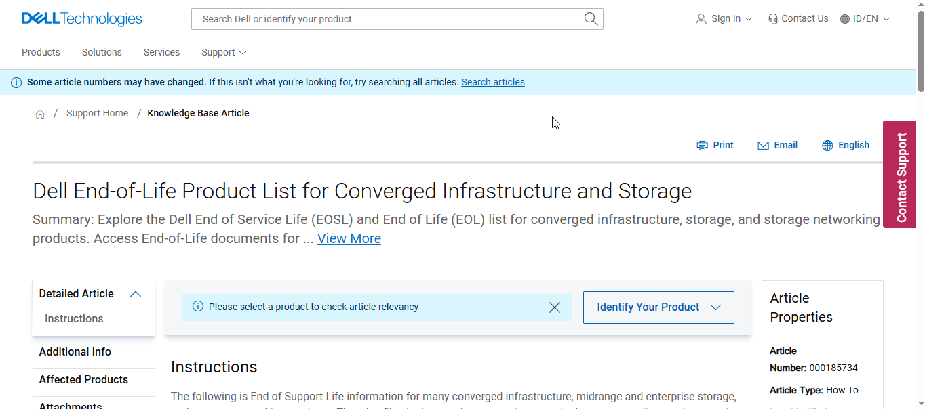Open the Sign In dropdown
Viewport: 925px width, 409px height.
724,19
